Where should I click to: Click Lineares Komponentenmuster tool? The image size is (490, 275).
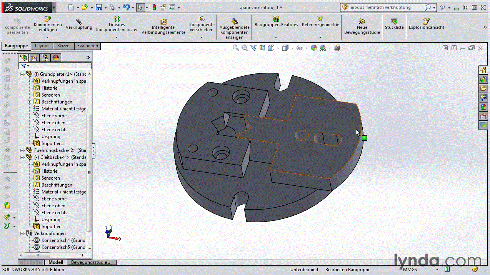pyautogui.click(x=117, y=24)
